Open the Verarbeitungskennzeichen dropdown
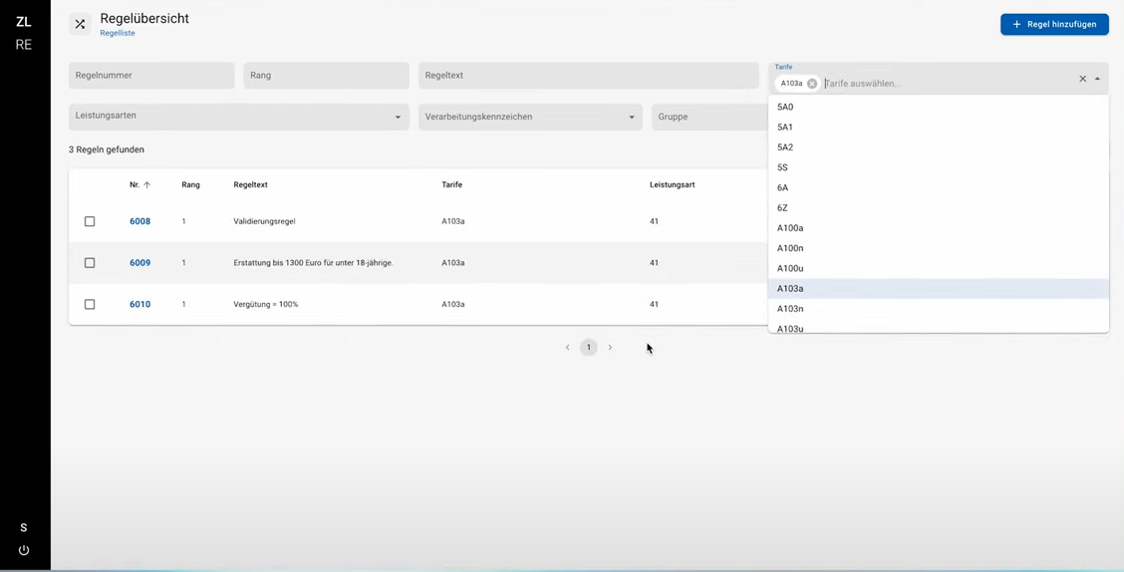 pos(631,118)
